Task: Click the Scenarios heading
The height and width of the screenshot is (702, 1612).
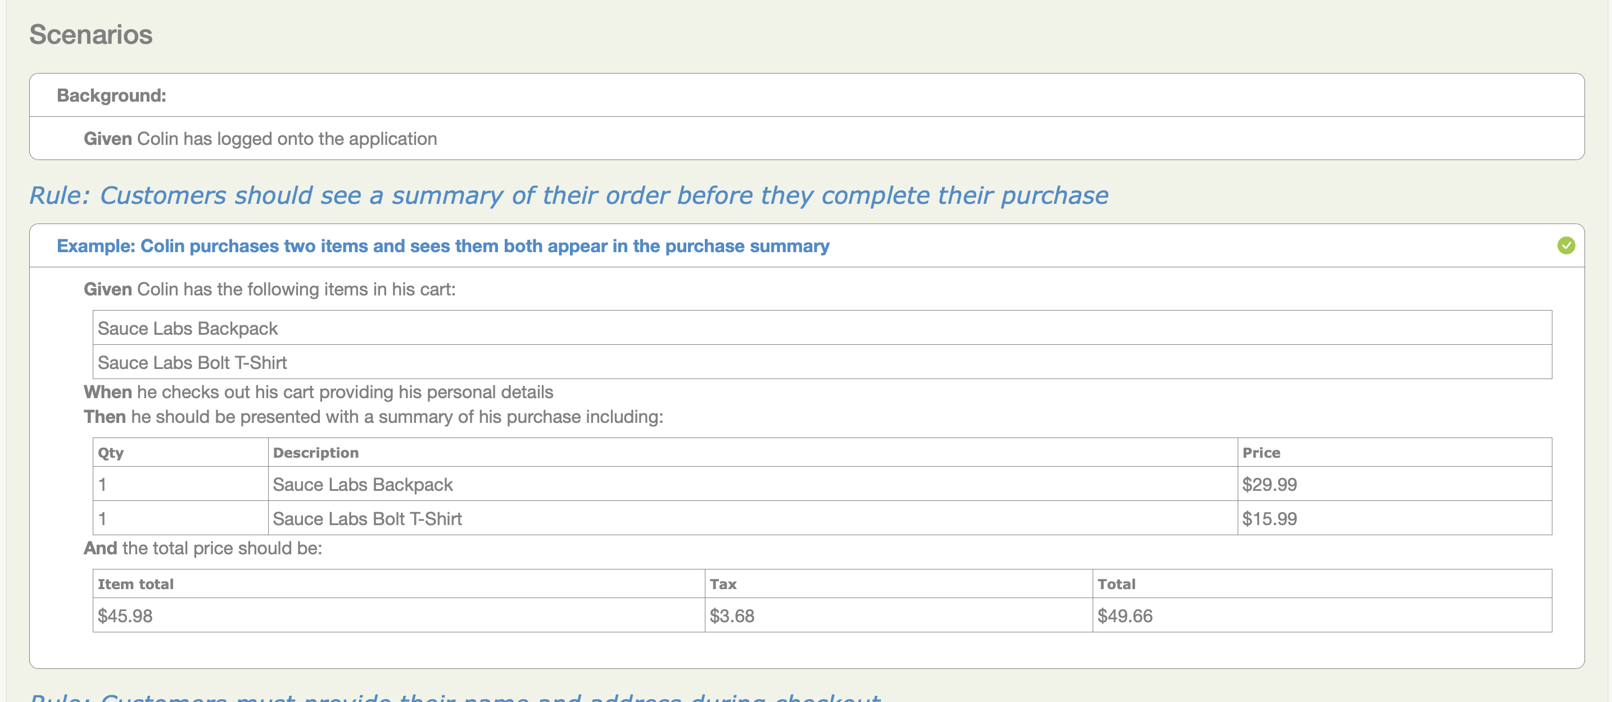Action: (x=90, y=34)
